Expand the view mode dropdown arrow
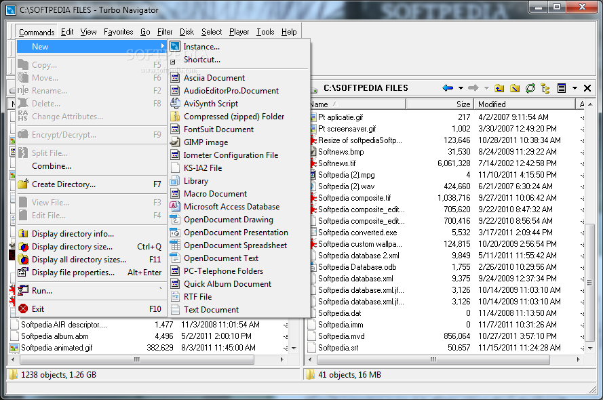Viewport: 603px width, 400px height. 575,88
